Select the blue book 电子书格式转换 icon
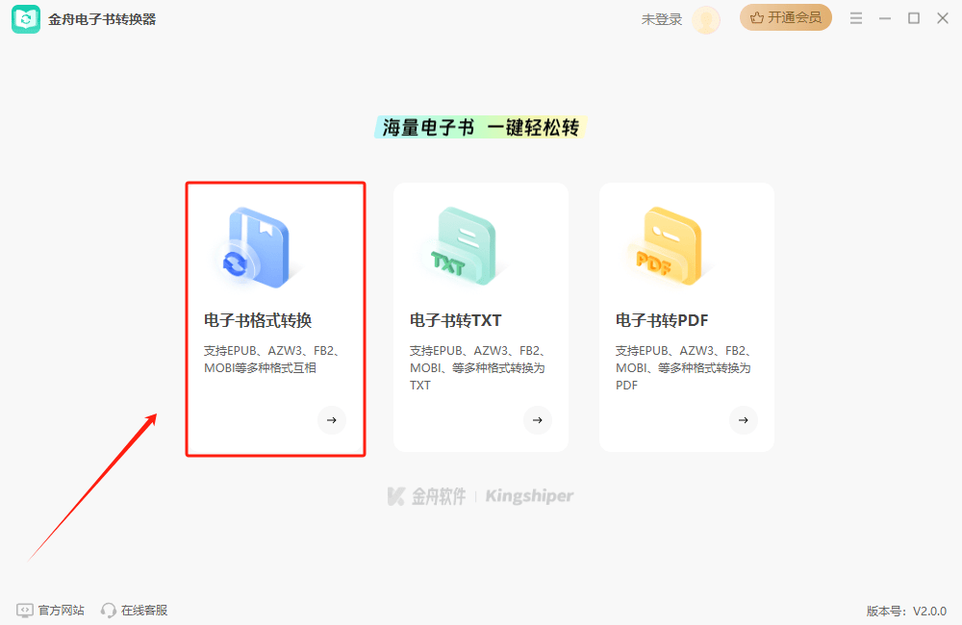The image size is (962, 625). click(258, 248)
